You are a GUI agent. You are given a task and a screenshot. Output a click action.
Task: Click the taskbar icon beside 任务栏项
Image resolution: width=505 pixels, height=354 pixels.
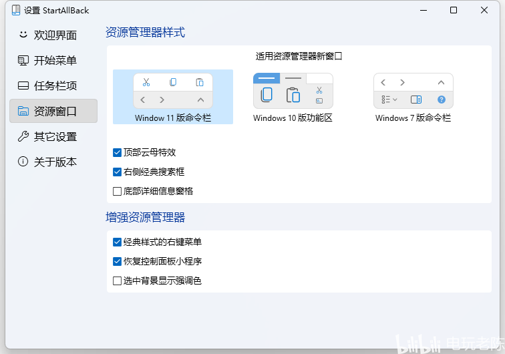(x=23, y=85)
